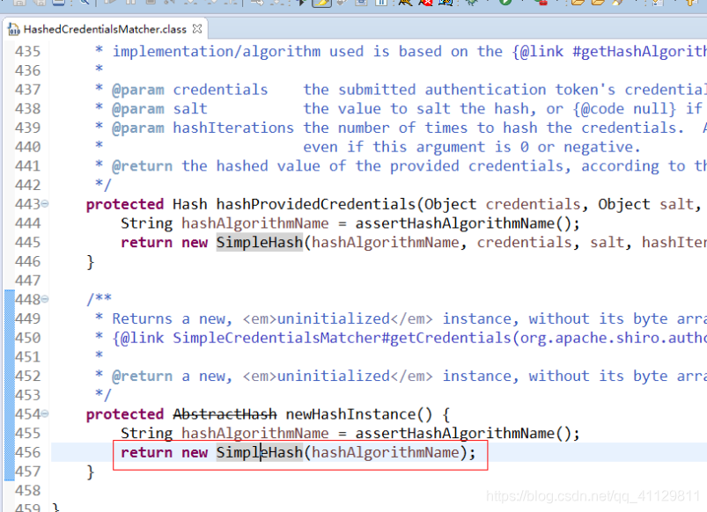Image resolution: width=707 pixels, height=512 pixels.
Task: Collapse the hashProvidedCredentials method at line 443
Action: click(x=45, y=204)
